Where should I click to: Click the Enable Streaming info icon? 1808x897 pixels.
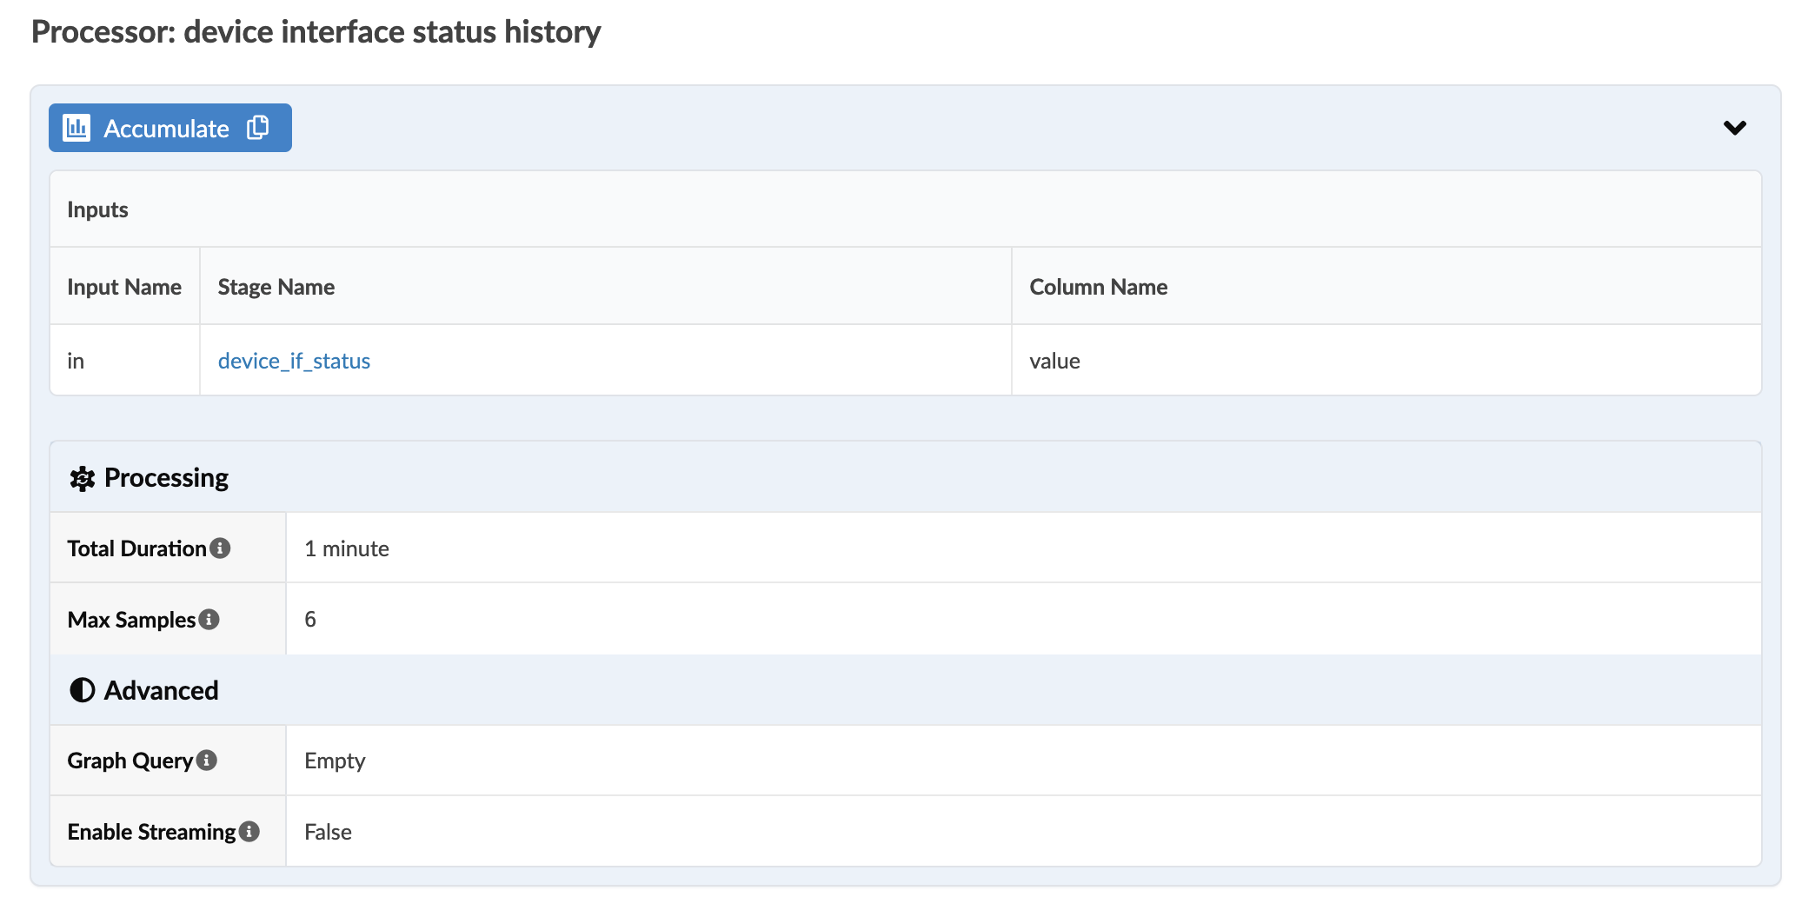tap(249, 832)
